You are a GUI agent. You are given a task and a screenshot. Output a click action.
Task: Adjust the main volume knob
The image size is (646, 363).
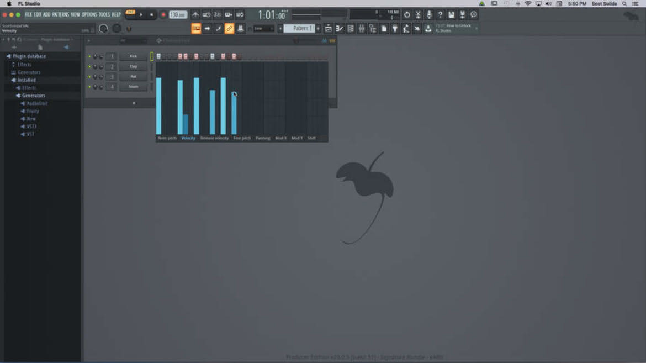pos(103,29)
